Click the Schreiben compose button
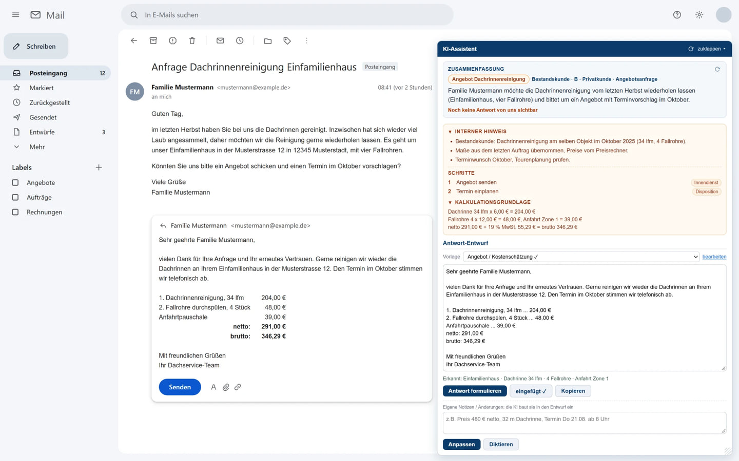Image resolution: width=739 pixels, height=461 pixels. (36, 46)
